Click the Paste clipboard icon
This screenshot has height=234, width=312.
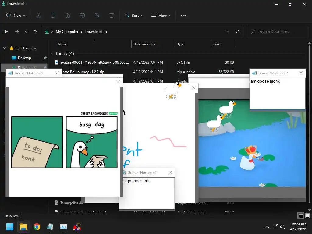(x=68, y=15)
